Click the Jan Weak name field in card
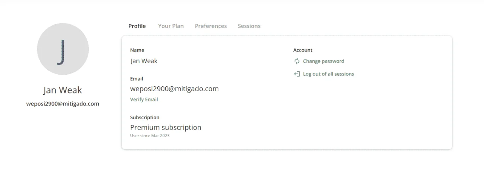The height and width of the screenshot is (173, 484). click(x=144, y=61)
